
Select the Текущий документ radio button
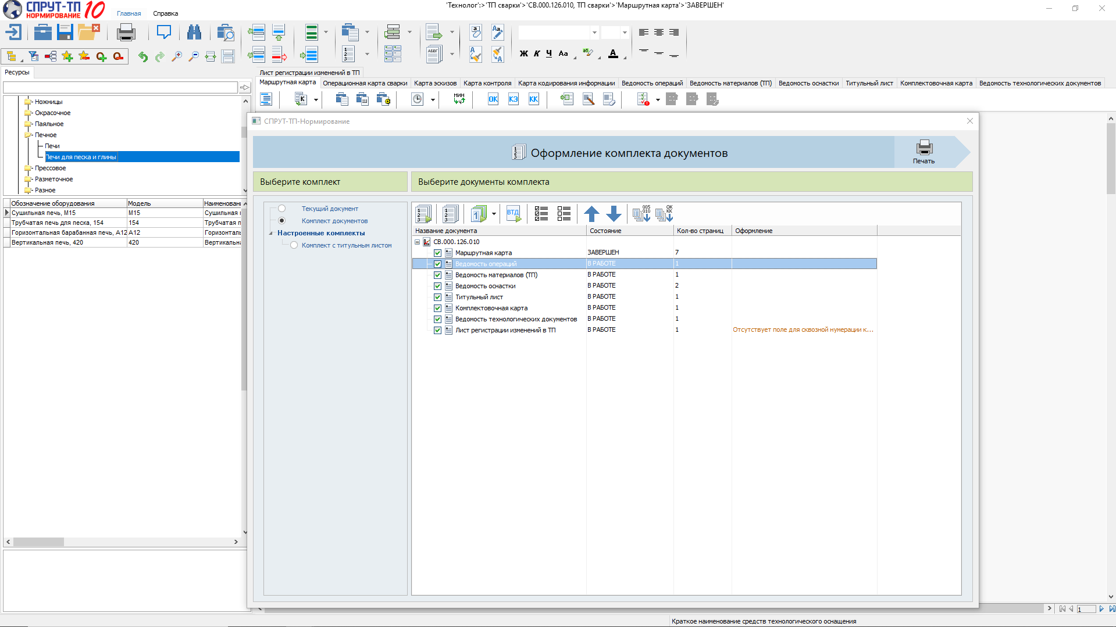[x=282, y=209]
